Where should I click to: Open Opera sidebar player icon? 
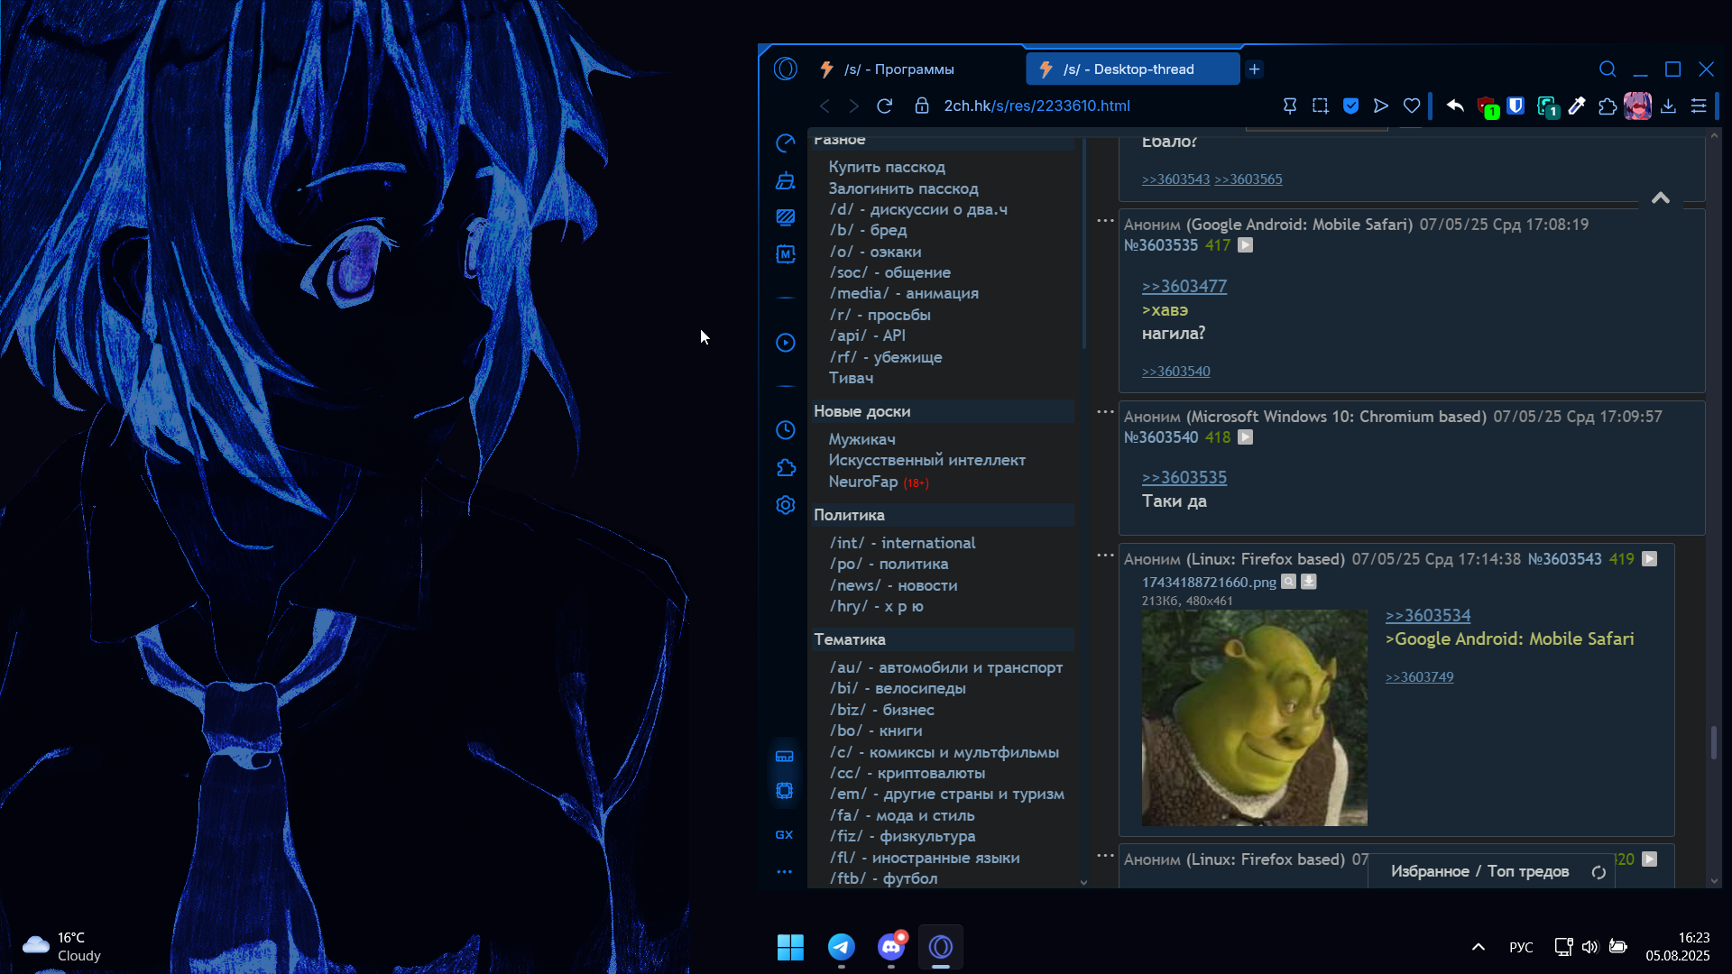click(x=785, y=343)
